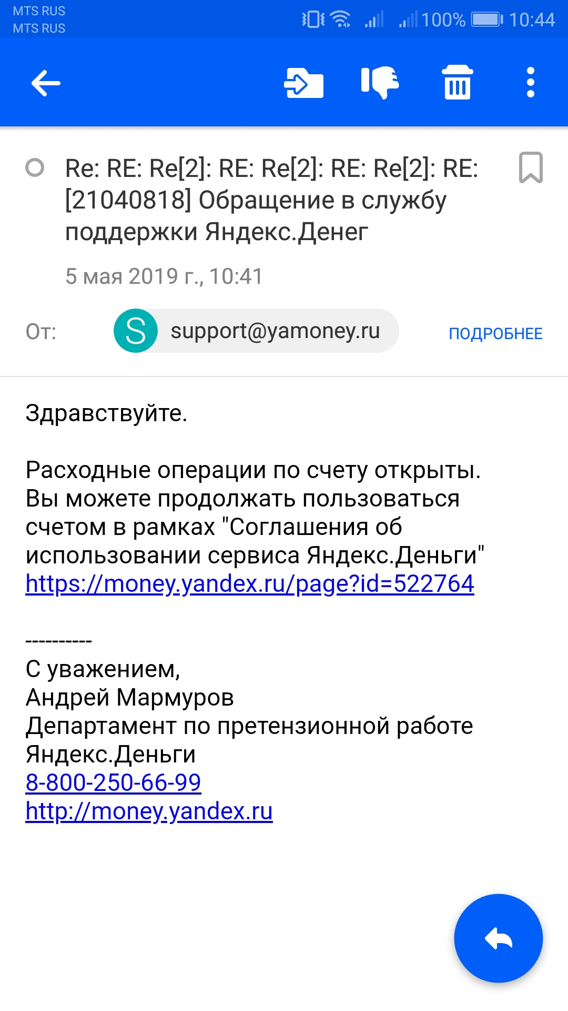Expand details with ПОДРОБНЕЕ
The width and height of the screenshot is (568, 1011).
[x=495, y=333]
